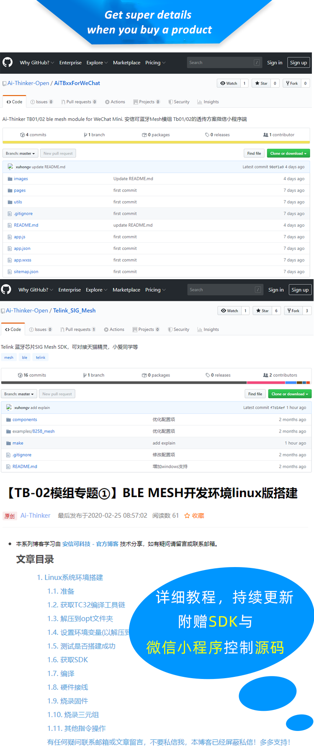Click the 16 commits history icon

point(20,375)
